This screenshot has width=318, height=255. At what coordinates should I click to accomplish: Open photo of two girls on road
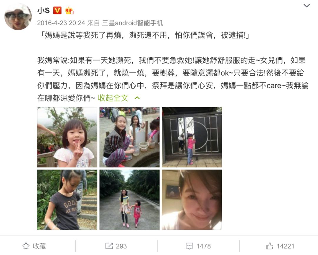point(129,200)
